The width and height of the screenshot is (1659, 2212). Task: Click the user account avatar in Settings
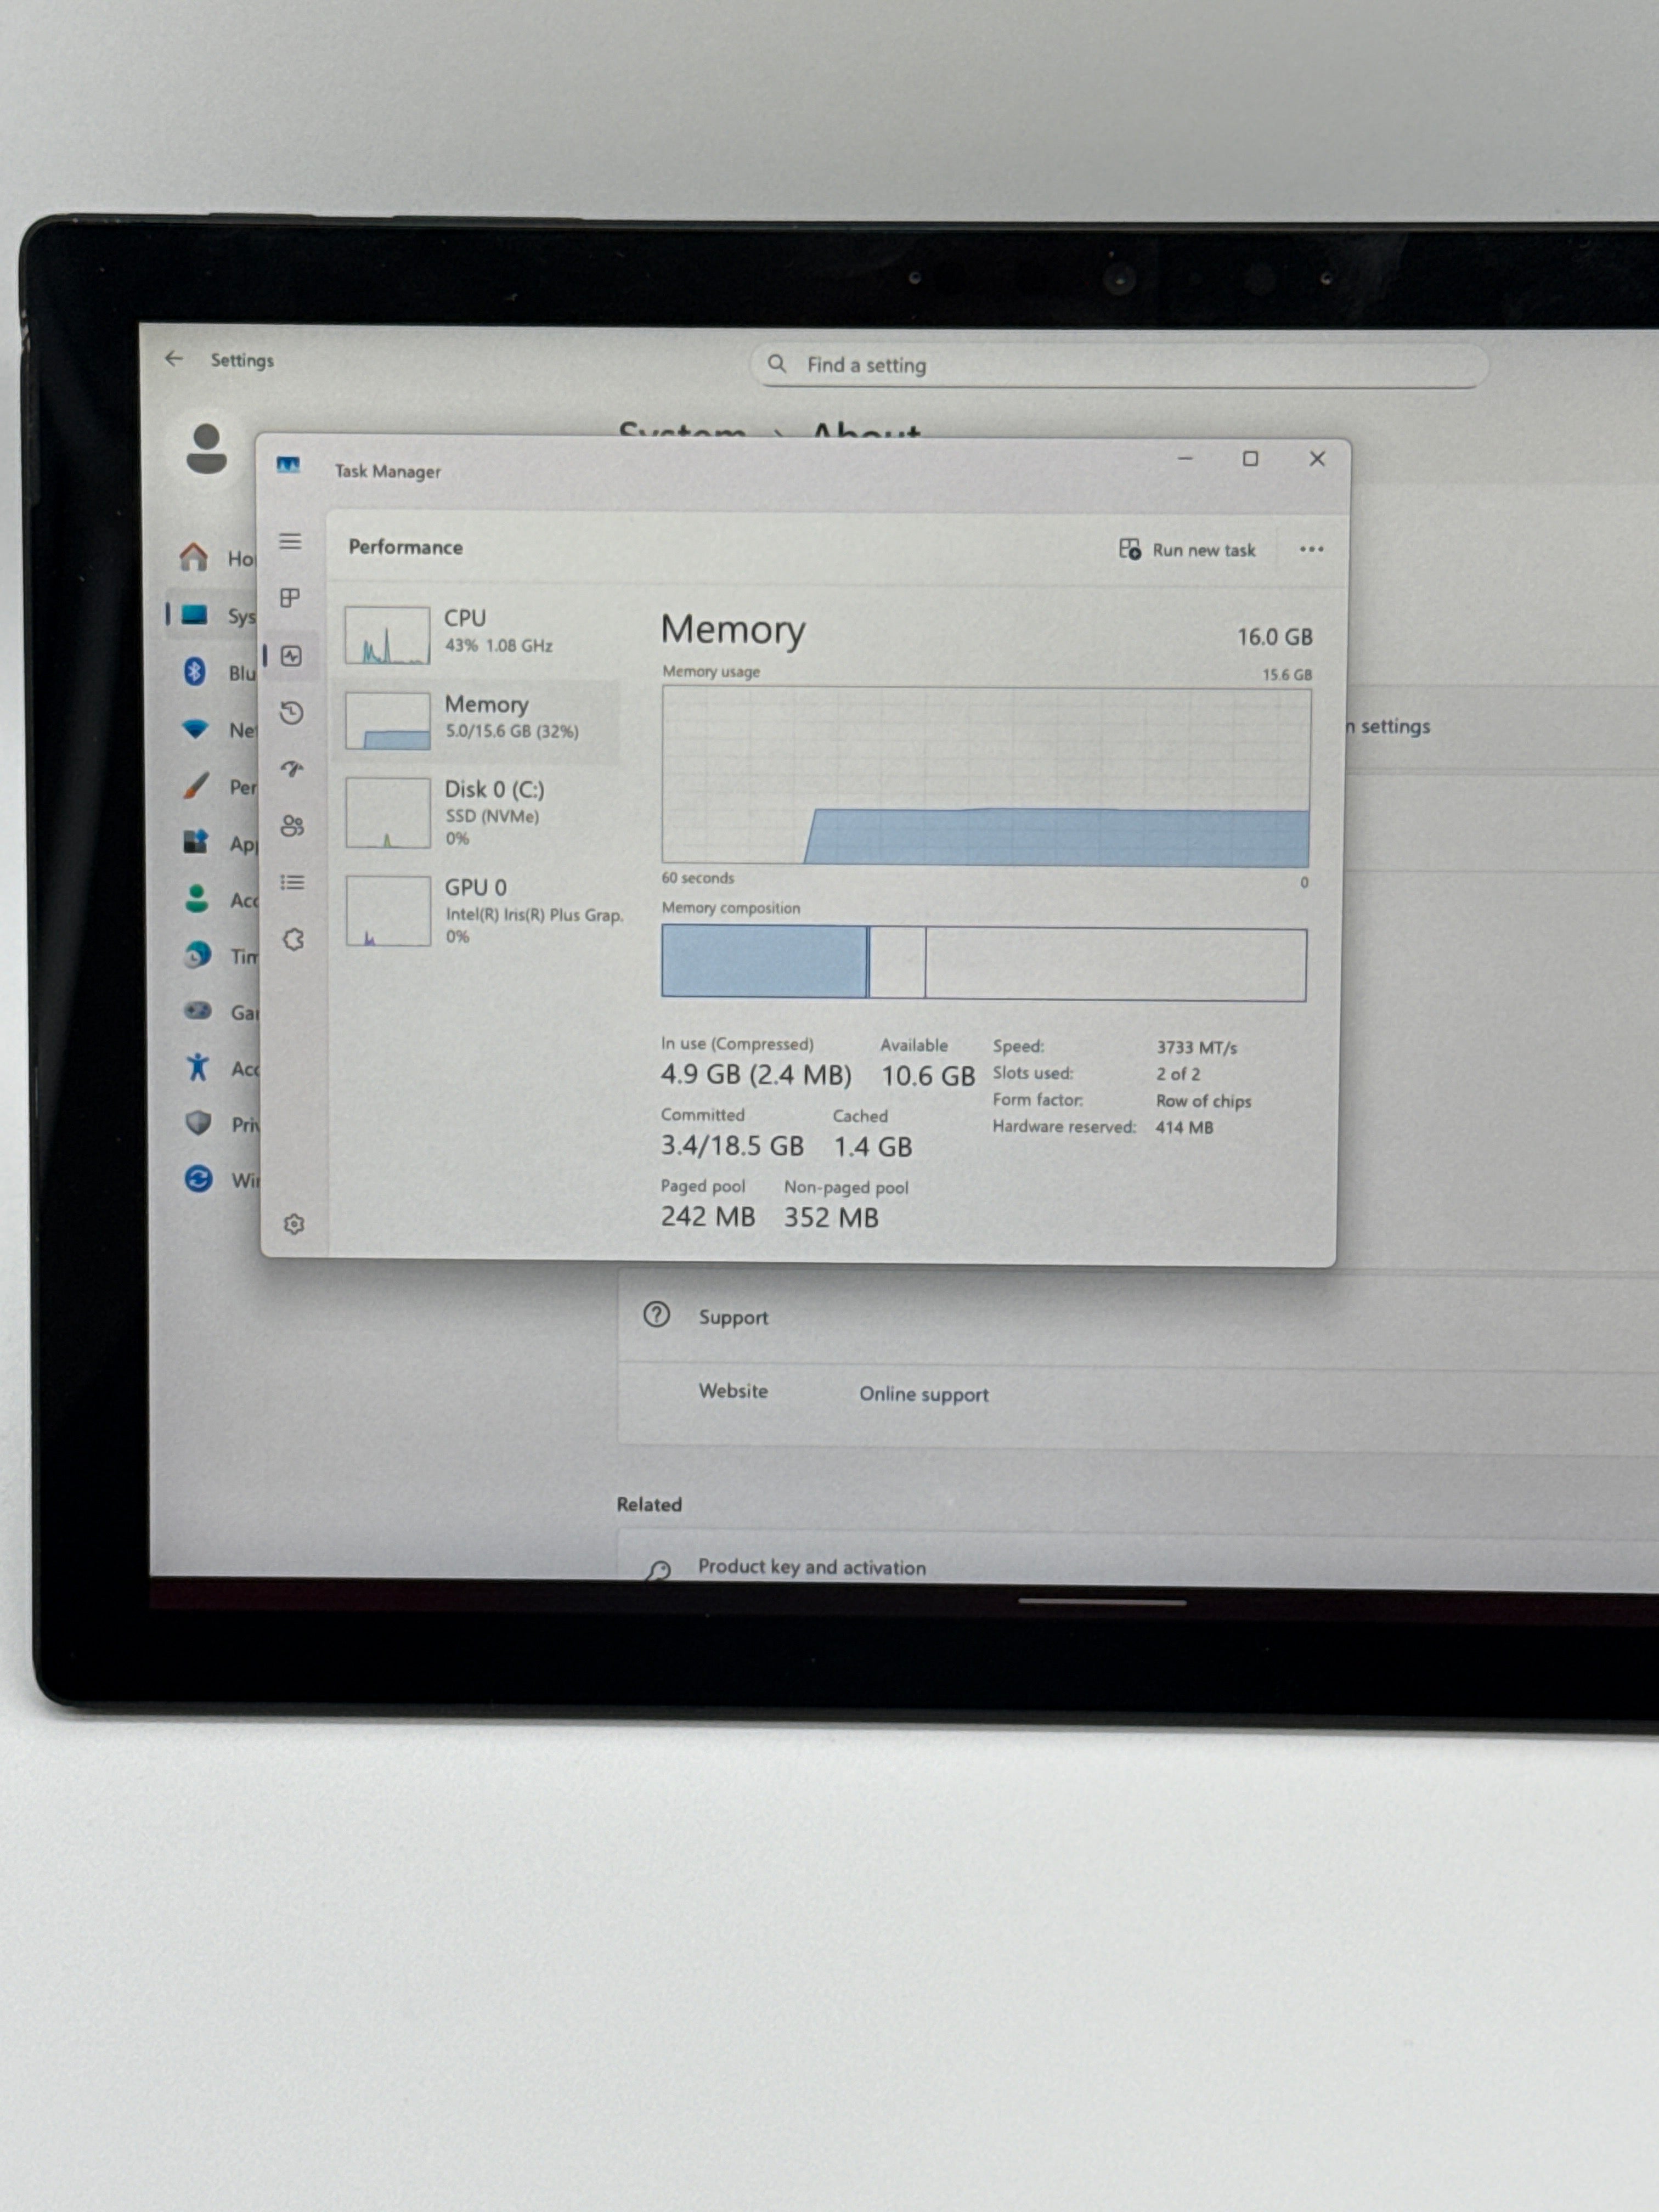click(x=206, y=449)
